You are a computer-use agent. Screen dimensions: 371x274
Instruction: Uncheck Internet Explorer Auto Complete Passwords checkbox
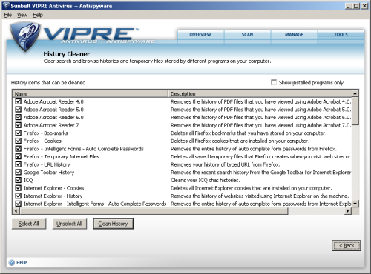point(19,204)
